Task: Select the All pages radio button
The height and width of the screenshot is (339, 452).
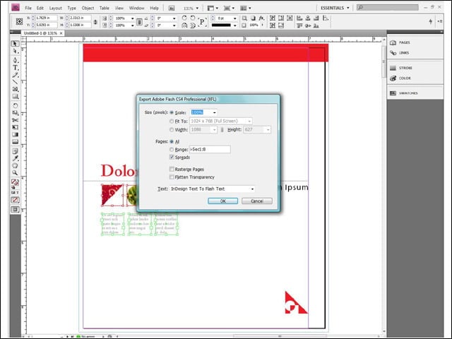Action: pyautogui.click(x=172, y=141)
